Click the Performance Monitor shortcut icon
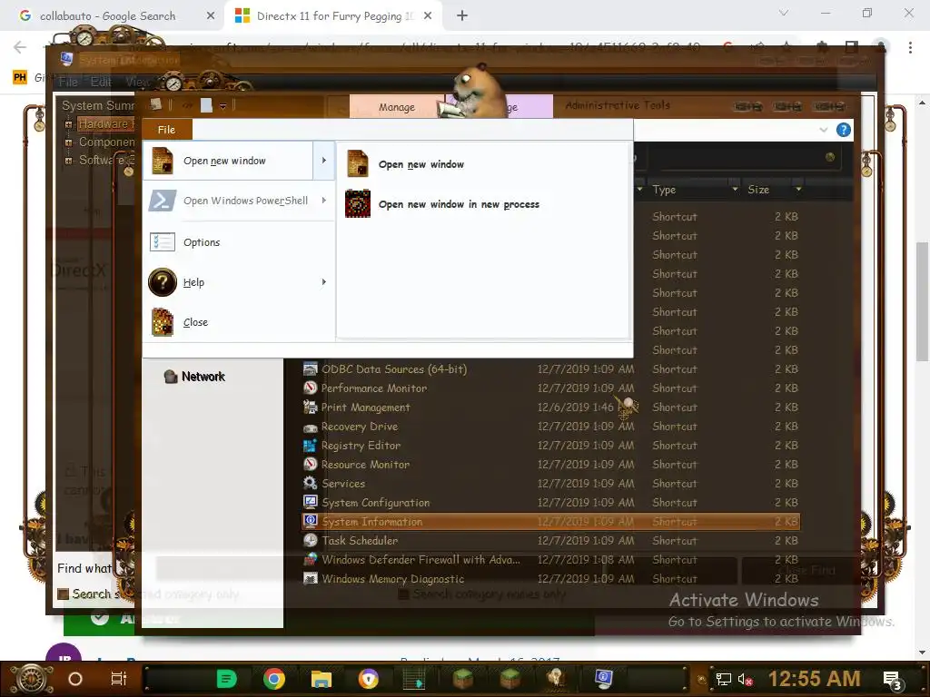The width and height of the screenshot is (930, 697). [311, 388]
